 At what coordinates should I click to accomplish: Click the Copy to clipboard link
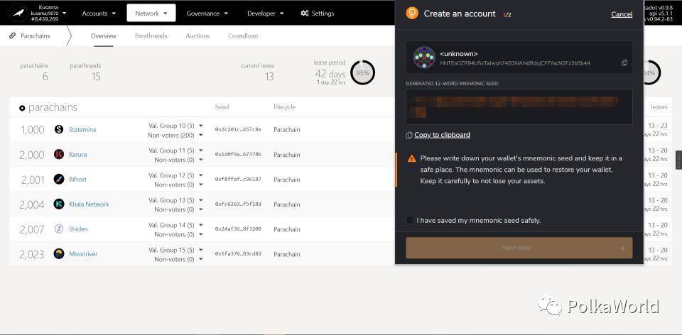pyautogui.click(x=442, y=135)
